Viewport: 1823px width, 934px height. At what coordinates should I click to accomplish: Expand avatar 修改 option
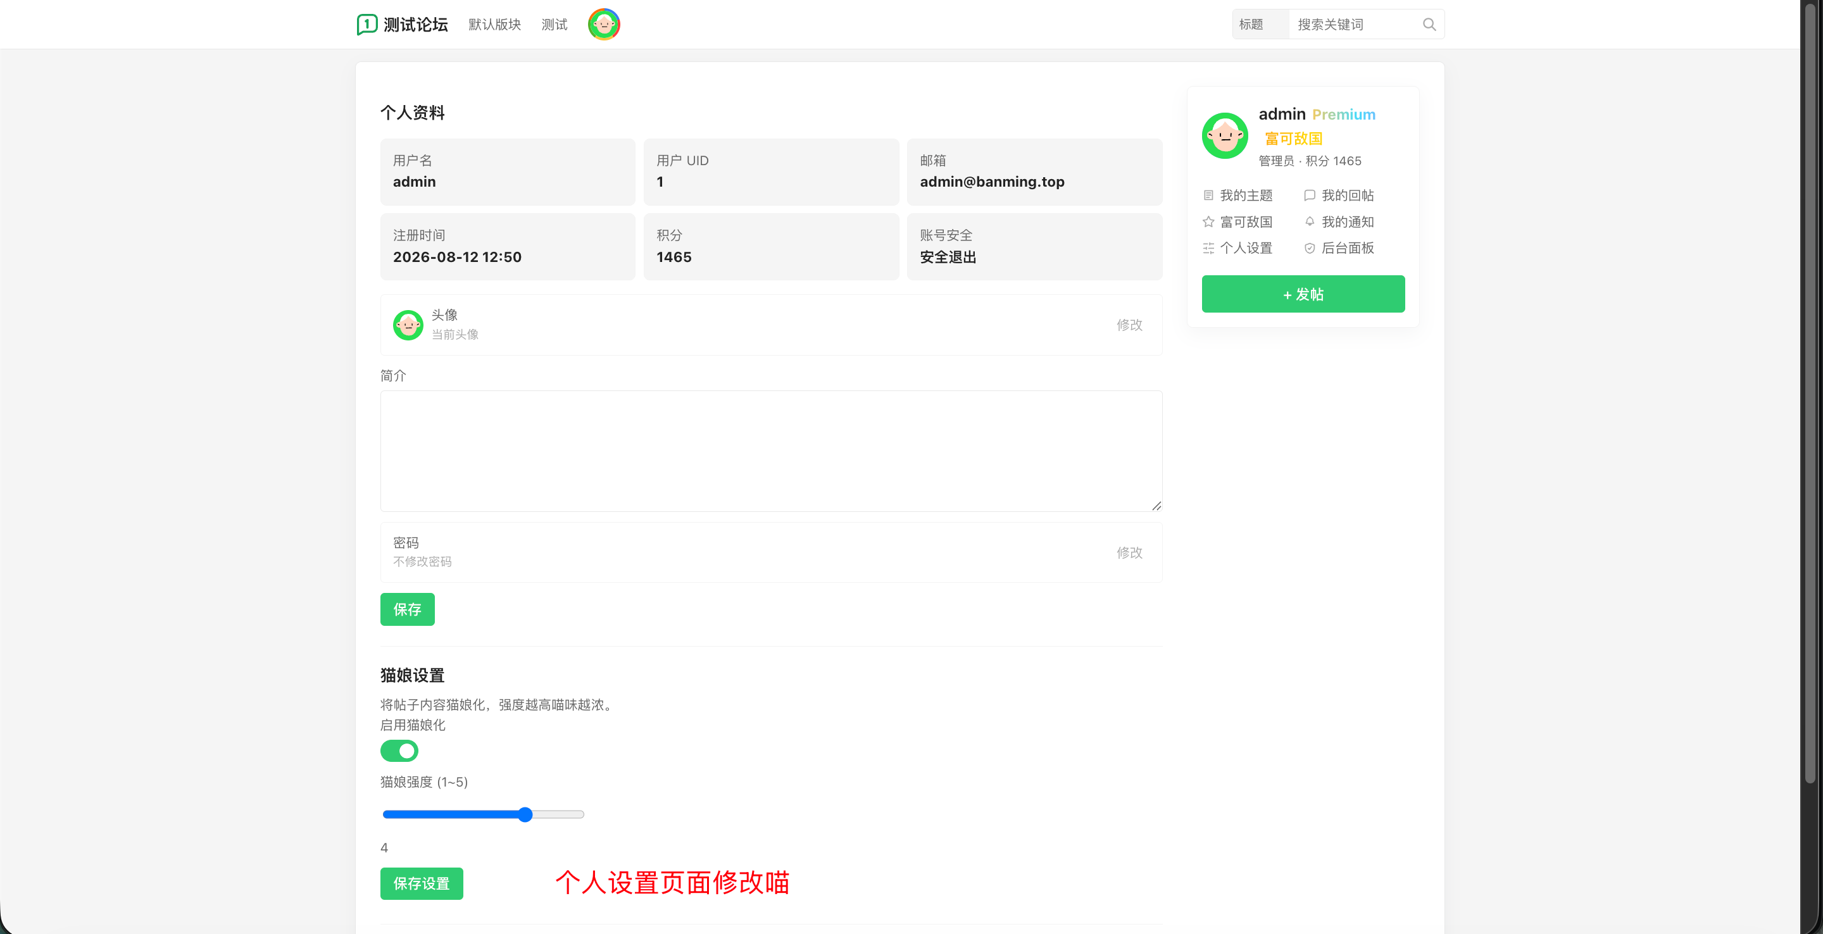pos(1129,325)
